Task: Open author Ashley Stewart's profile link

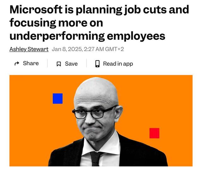Action: [29, 49]
